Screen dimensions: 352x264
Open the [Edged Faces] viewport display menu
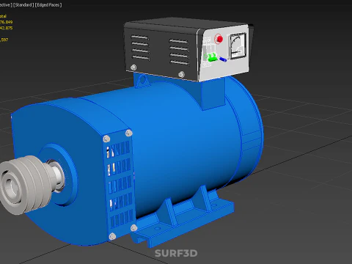48,5
